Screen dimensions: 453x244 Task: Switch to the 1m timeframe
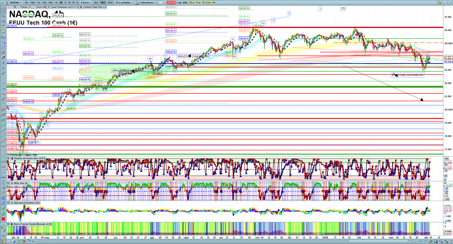coord(39,3)
